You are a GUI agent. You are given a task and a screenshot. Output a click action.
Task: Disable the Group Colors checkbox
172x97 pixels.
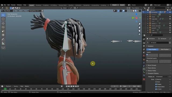point(156,87)
